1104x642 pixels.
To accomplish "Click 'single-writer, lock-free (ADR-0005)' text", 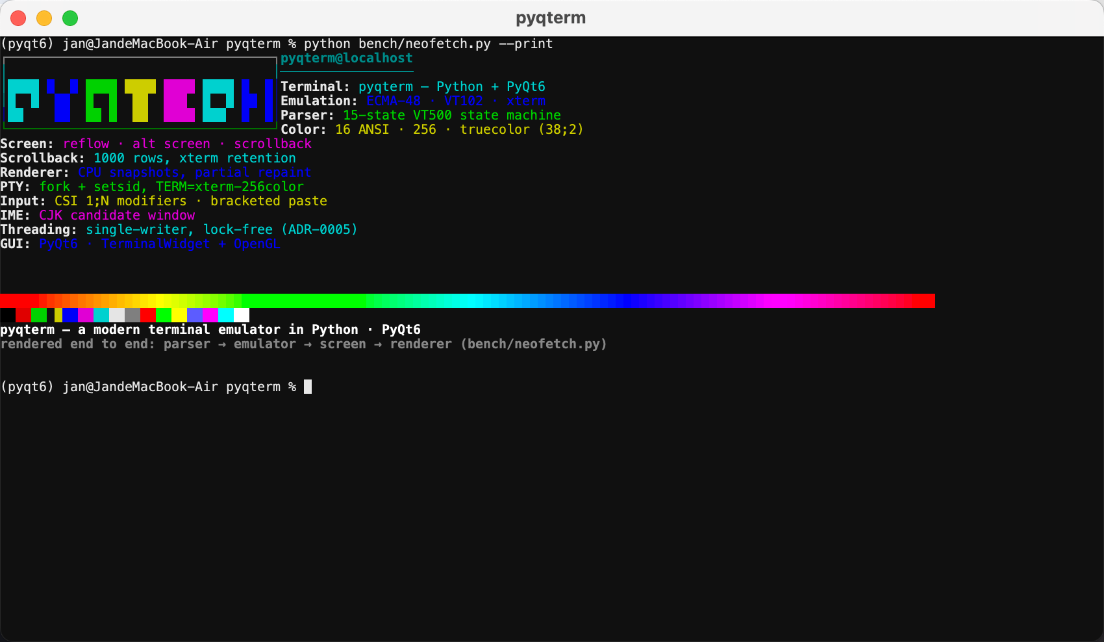I will [x=222, y=229].
